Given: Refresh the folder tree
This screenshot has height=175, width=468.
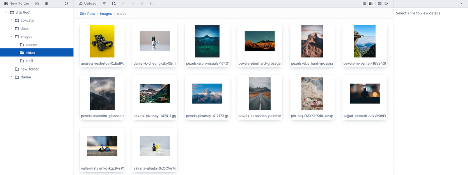Looking at the screenshot, I should coord(66,4).
